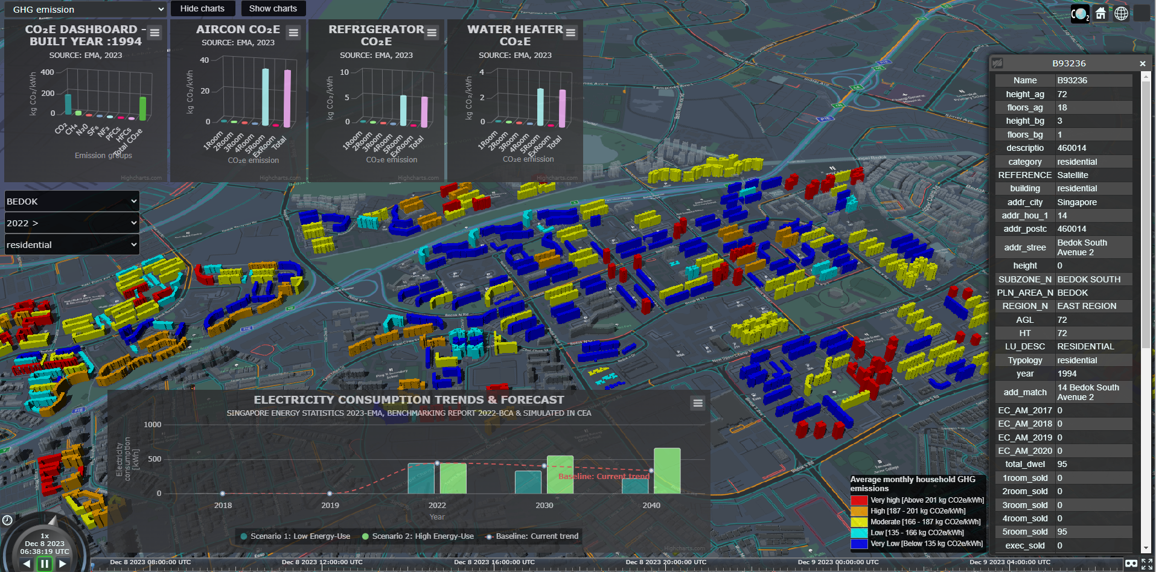Click the blank dark toolbar button
This screenshot has width=1156, height=572.
pos(1142,13)
